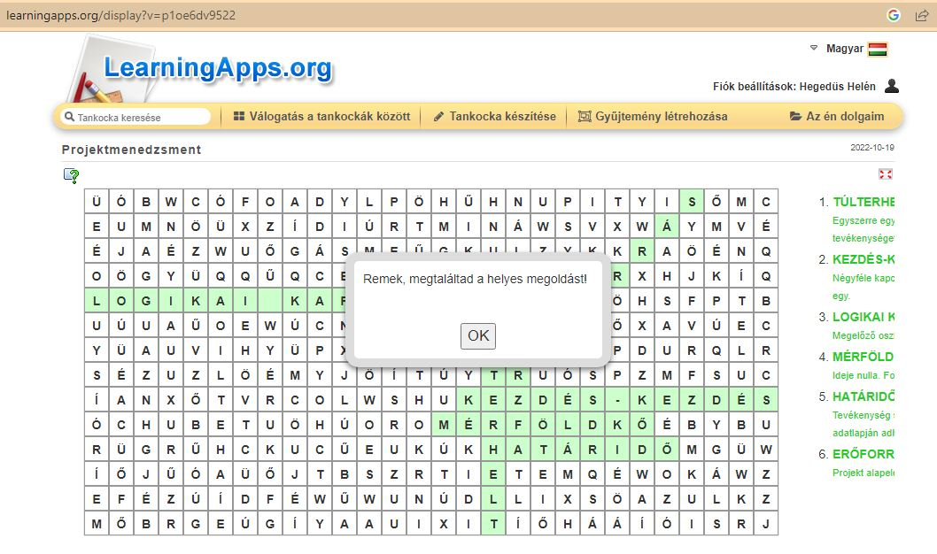Image resolution: width=937 pixels, height=554 pixels.
Task: Click in the Tankocka keresése search field
Action: pyautogui.click(x=140, y=117)
